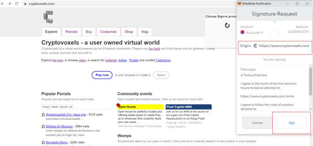
Task: Open Bittrees Art Museum parcel link
Action: [x=59, y=126]
